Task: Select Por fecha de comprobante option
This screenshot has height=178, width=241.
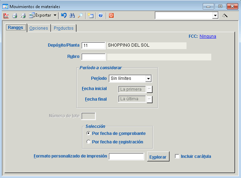Action: point(88,133)
